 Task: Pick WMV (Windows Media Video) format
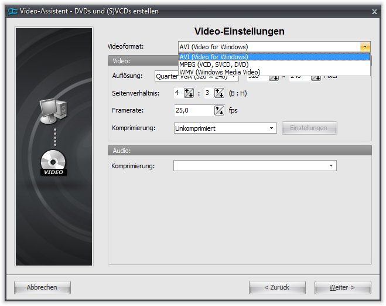(x=274, y=72)
